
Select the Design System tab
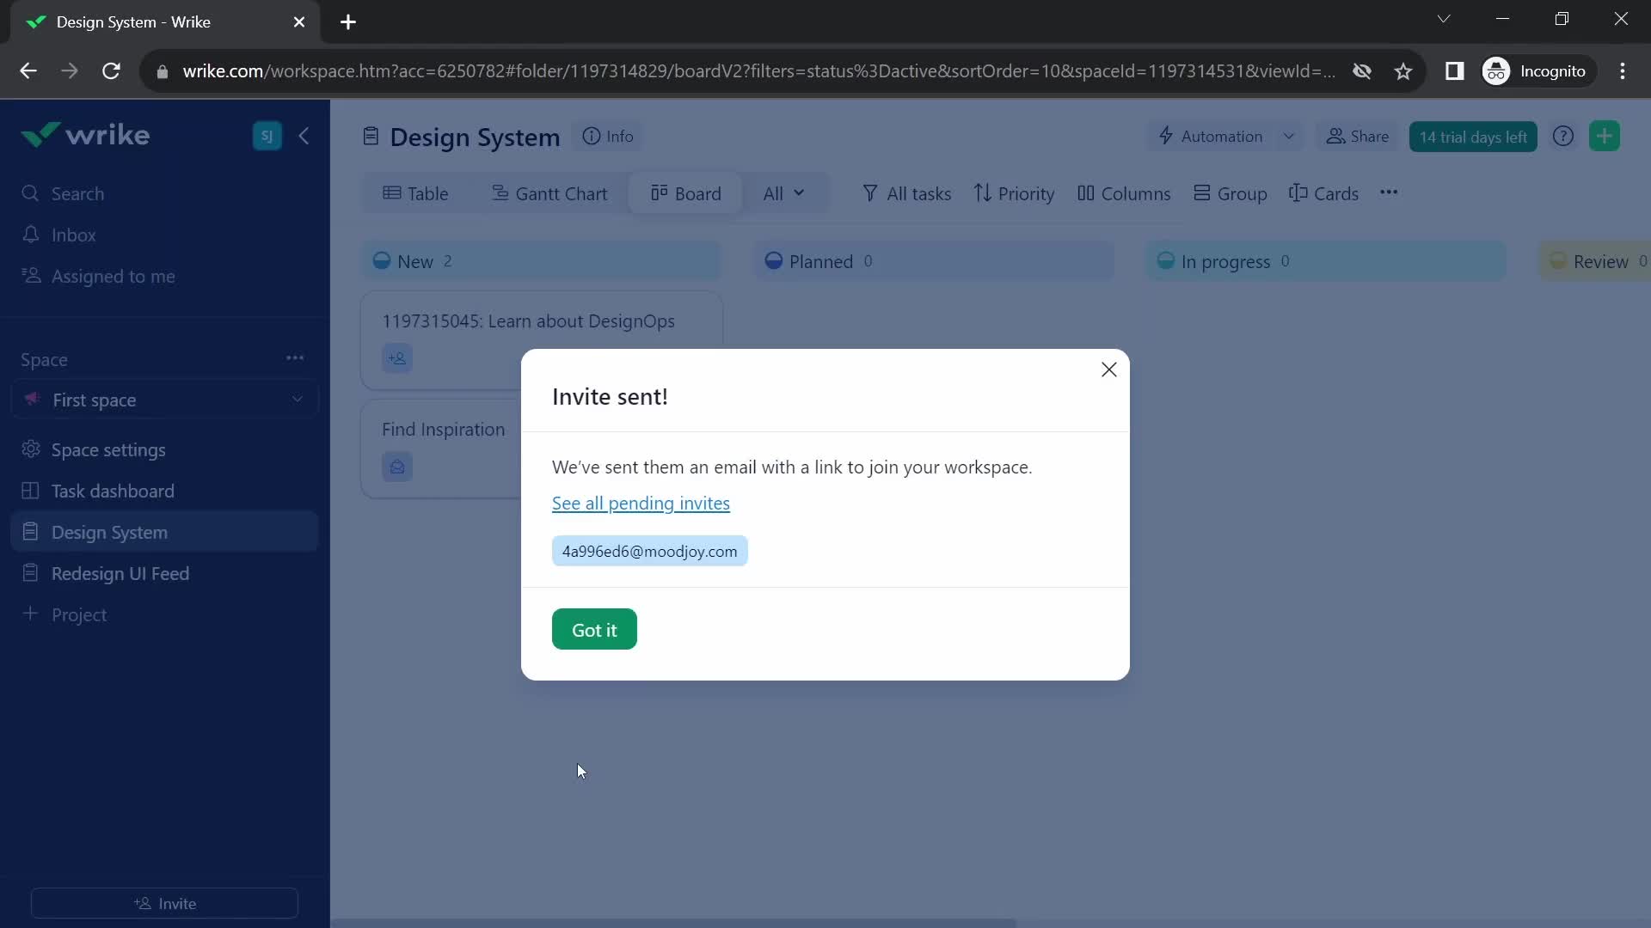pyautogui.click(x=110, y=531)
